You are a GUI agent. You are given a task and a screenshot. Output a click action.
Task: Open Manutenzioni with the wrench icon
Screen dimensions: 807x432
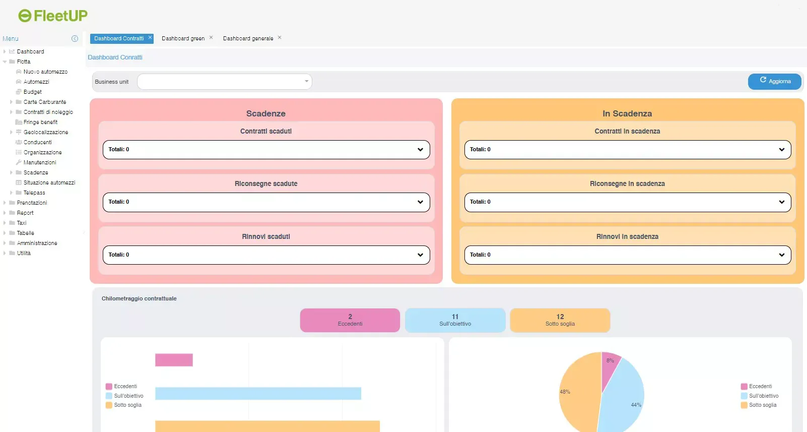(39, 162)
